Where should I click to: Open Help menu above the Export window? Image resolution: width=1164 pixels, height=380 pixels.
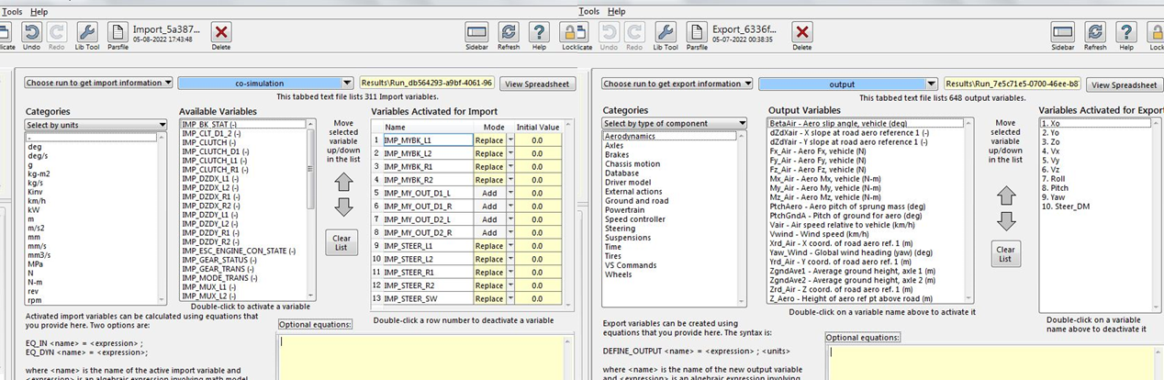(x=617, y=11)
